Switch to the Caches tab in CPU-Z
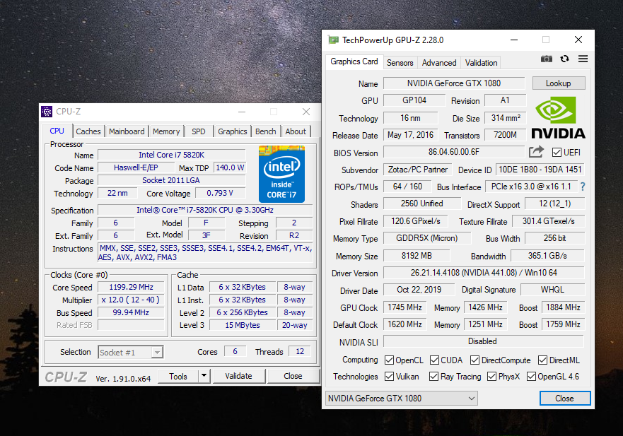 pos(88,131)
